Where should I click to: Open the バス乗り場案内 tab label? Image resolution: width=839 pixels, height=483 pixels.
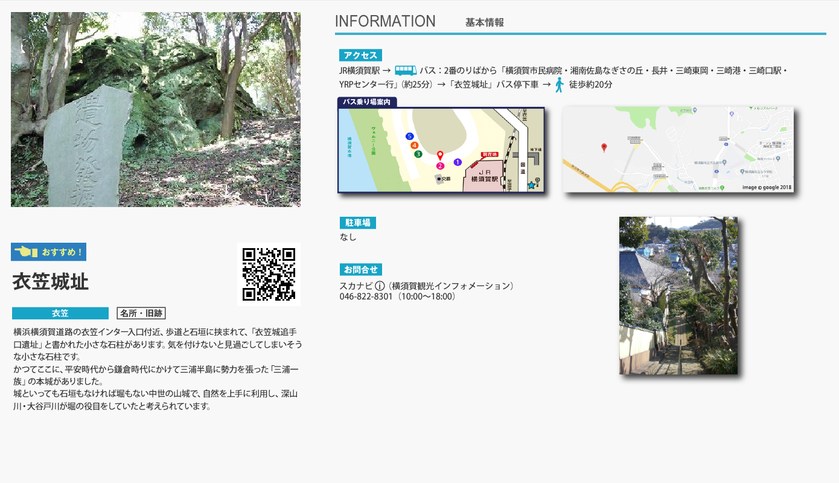pyautogui.click(x=366, y=102)
